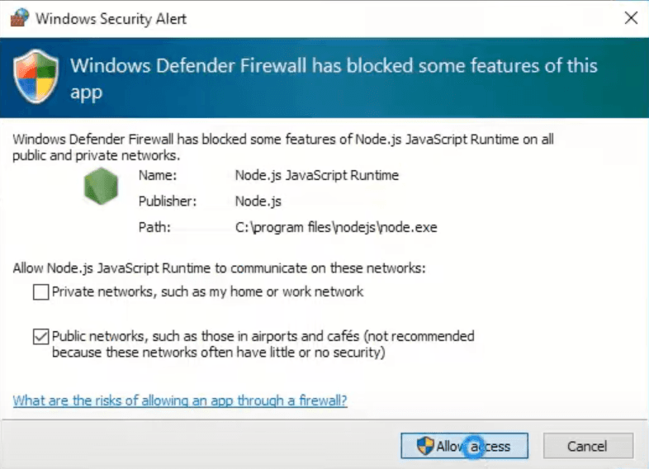Click the node.exe path value
The image size is (649, 469).
tap(336, 226)
